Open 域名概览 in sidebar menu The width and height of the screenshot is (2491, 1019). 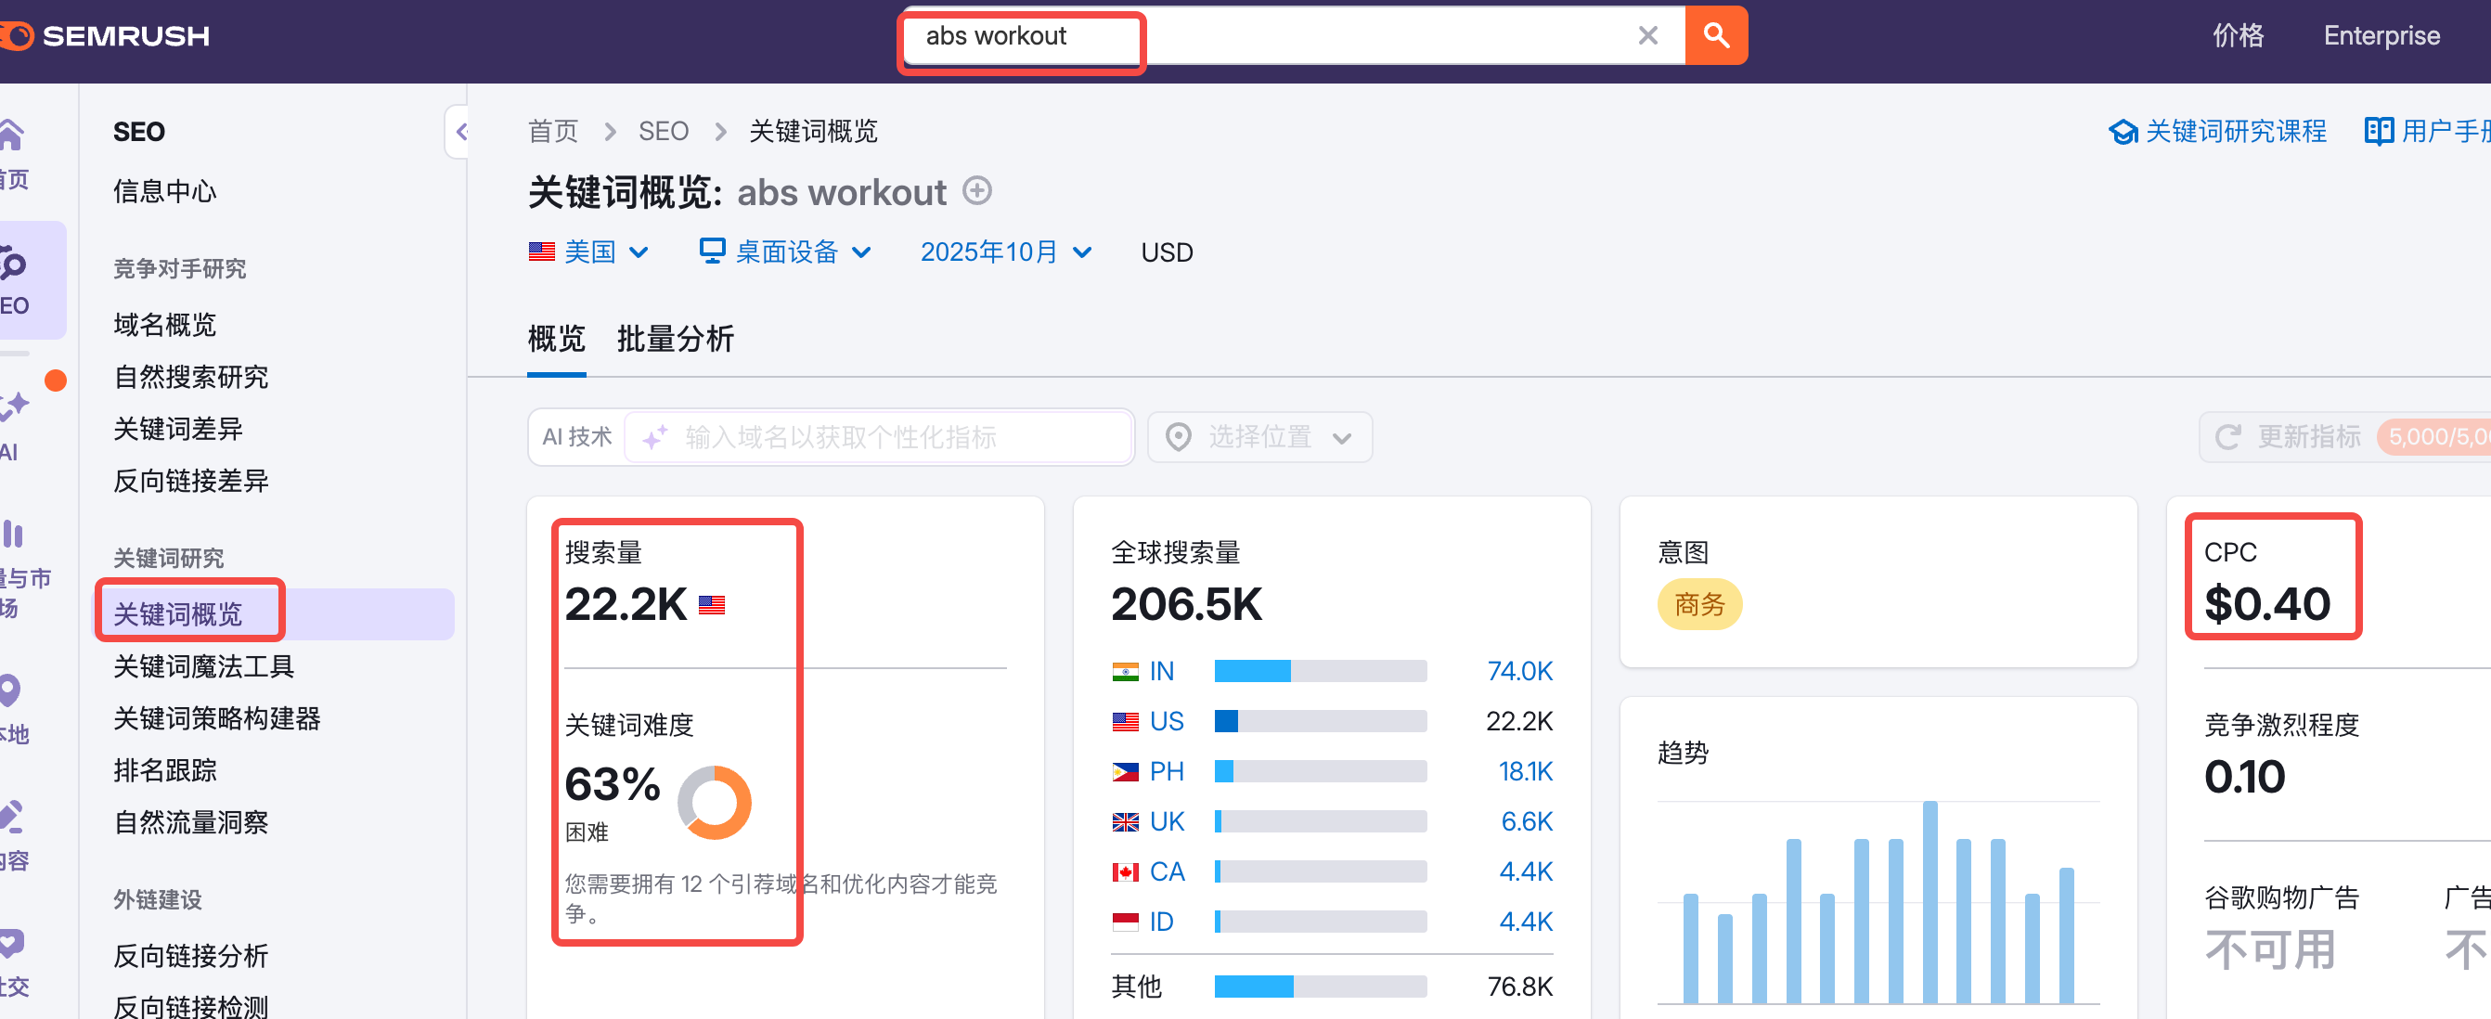click(164, 325)
